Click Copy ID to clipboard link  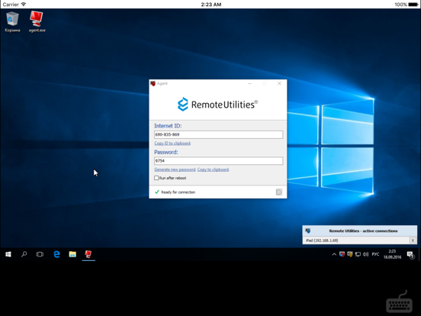tap(172, 143)
